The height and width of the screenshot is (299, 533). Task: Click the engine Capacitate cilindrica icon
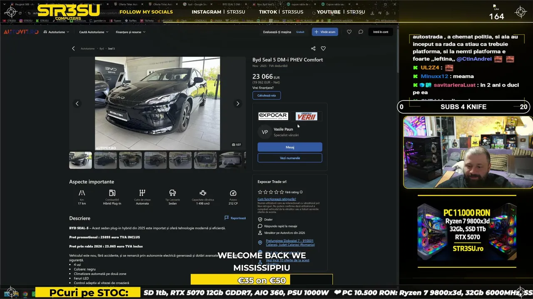[203, 193]
